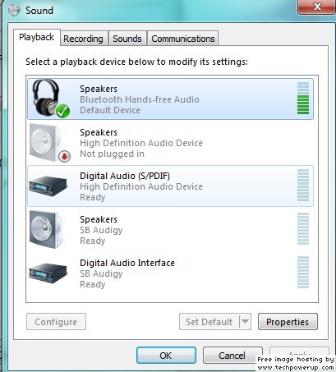Open Properties for the selected device

288,322
